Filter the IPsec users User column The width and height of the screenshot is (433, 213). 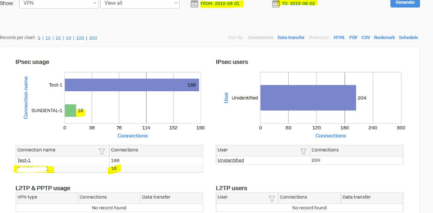(x=304, y=151)
